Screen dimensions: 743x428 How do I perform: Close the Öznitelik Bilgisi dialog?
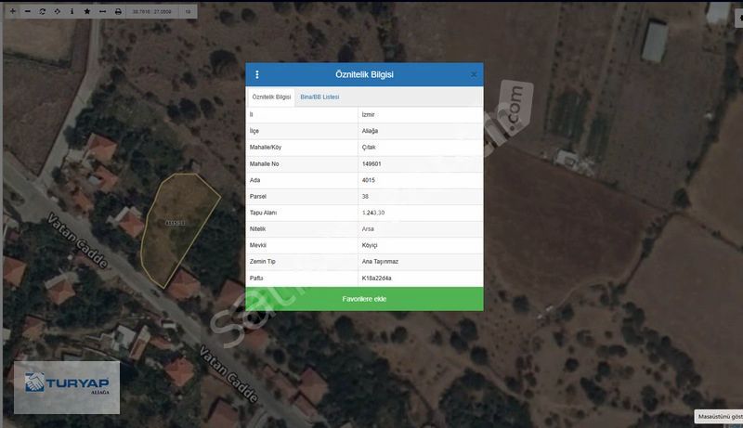474,74
